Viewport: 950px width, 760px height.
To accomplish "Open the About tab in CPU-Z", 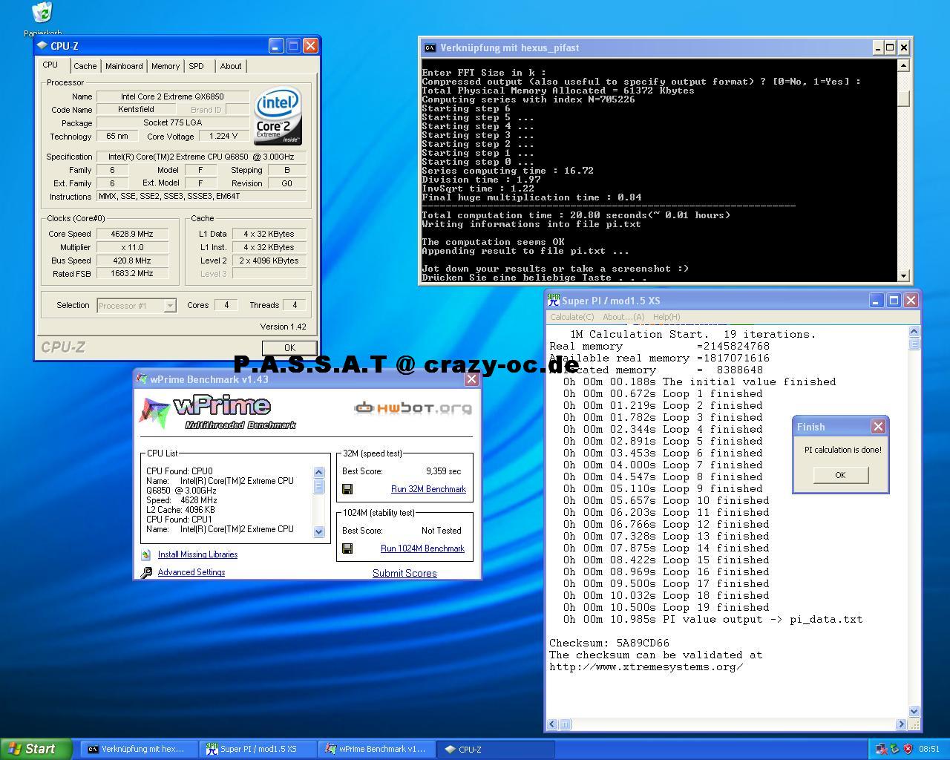I will 231,66.
